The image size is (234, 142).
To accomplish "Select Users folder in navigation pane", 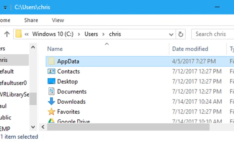I will click(2, 48).
